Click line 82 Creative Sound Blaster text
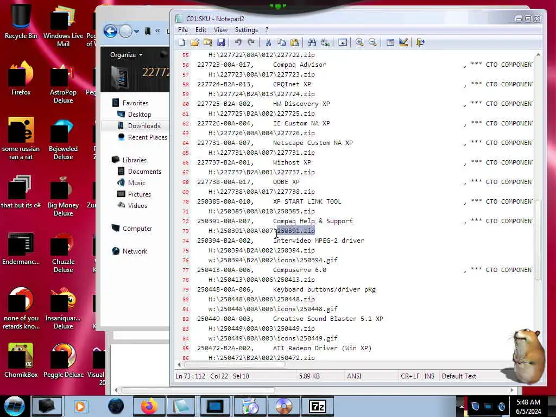 click(328, 319)
